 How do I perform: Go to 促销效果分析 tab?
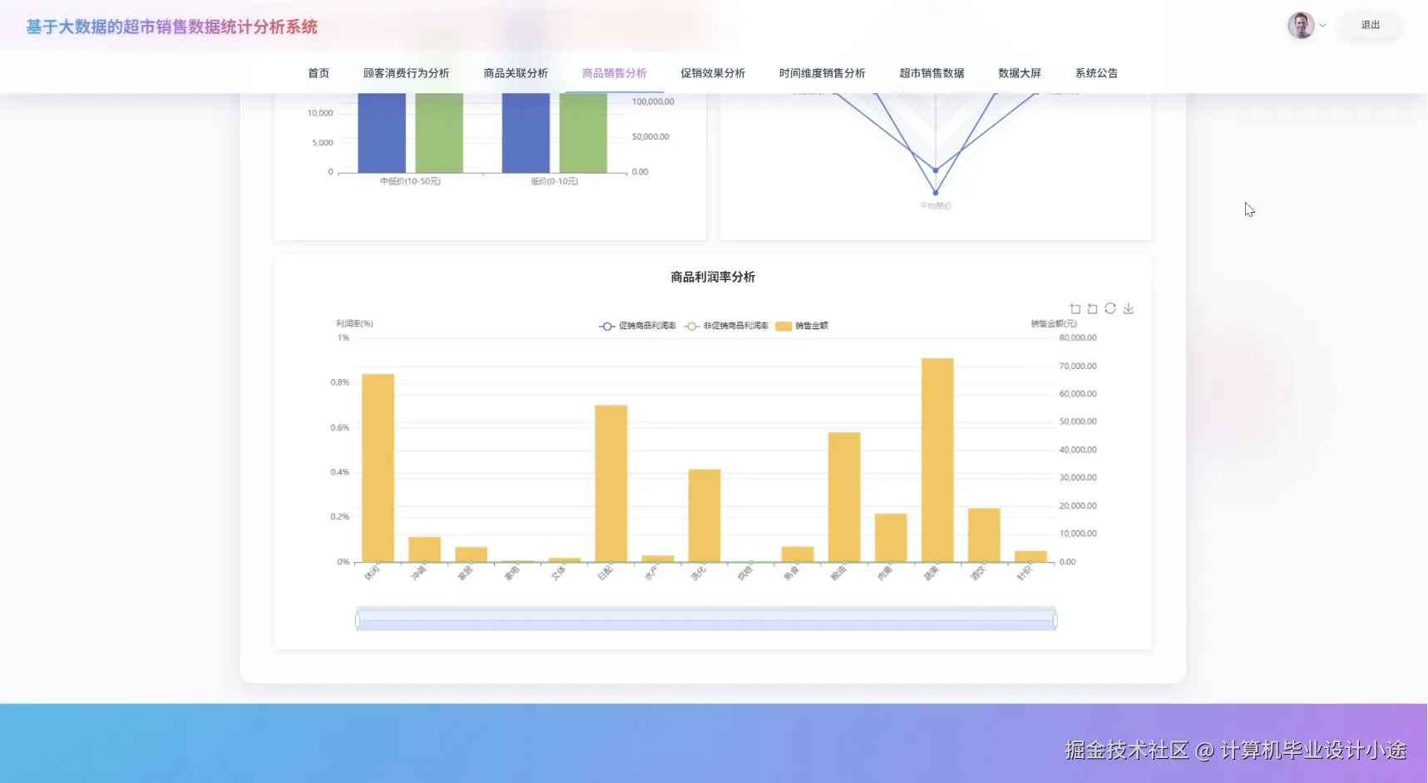[x=713, y=73]
